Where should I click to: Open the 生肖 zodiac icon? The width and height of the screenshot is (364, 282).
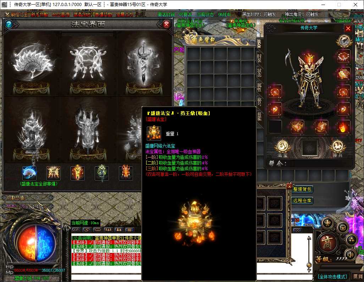point(344,42)
